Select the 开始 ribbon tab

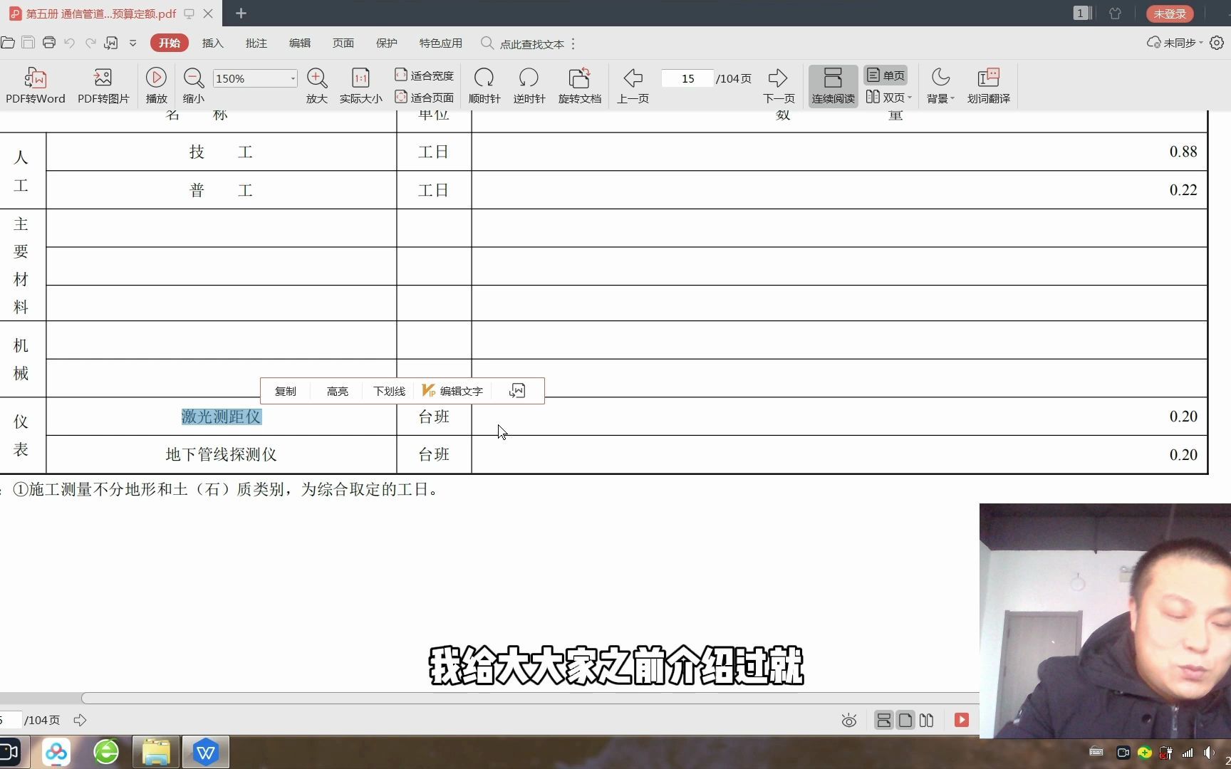point(170,43)
